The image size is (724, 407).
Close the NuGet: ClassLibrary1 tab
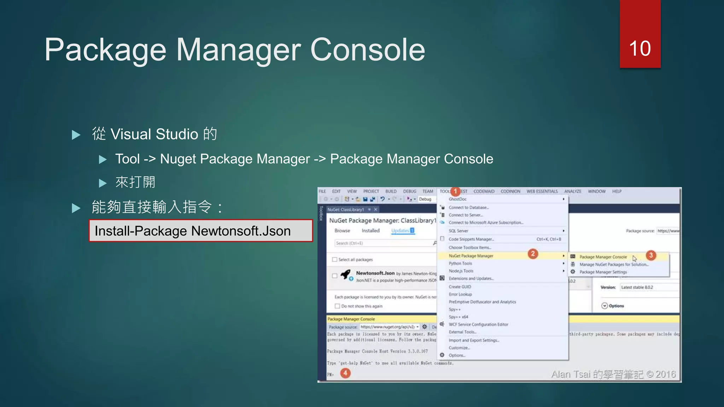coord(376,210)
